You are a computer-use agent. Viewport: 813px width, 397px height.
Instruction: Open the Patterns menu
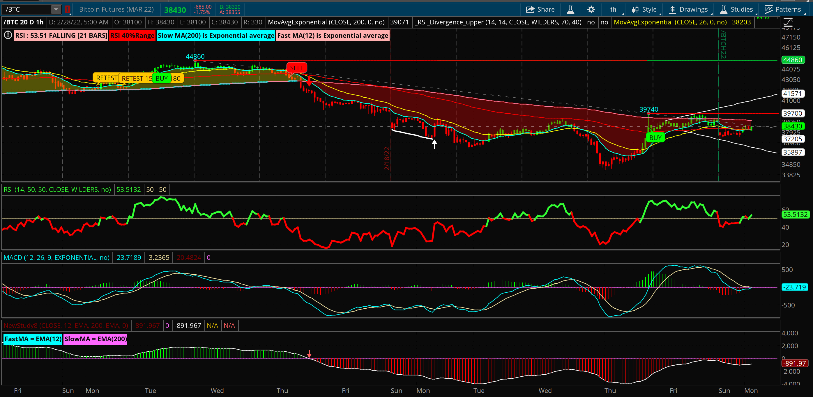pyautogui.click(x=783, y=10)
